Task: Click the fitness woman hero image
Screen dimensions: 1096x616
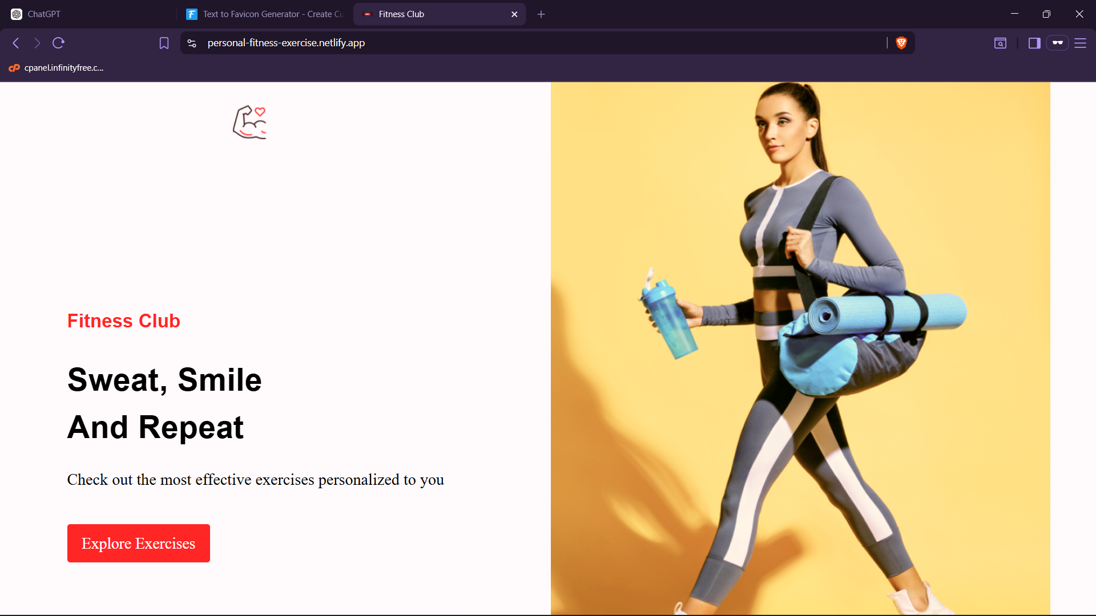Action: 799,348
